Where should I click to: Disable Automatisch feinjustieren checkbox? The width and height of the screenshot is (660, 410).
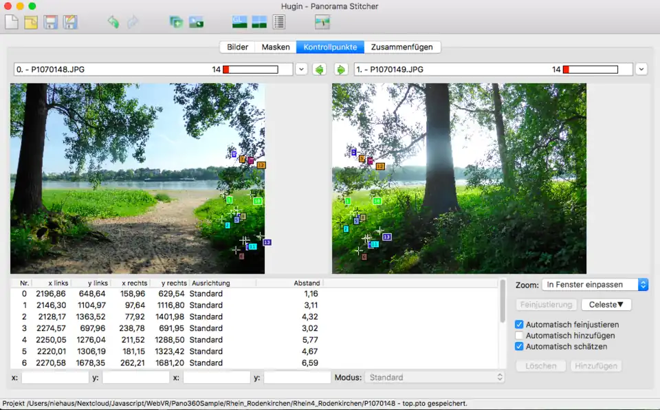pyautogui.click(x=520, y=325)
